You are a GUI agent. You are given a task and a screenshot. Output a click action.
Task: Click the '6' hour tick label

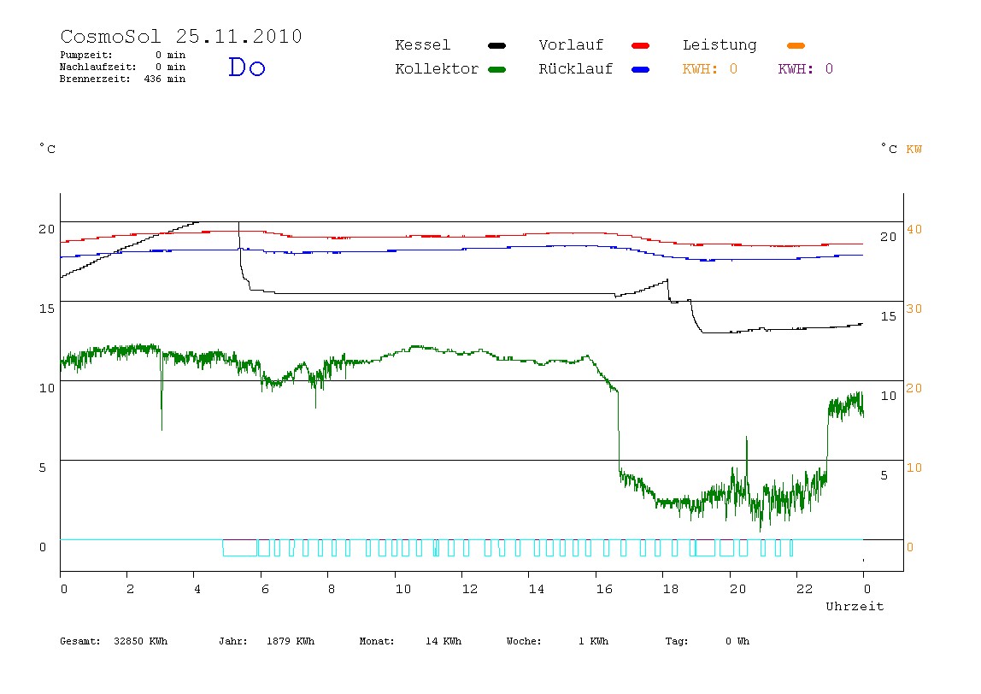(x=265, y=589)
